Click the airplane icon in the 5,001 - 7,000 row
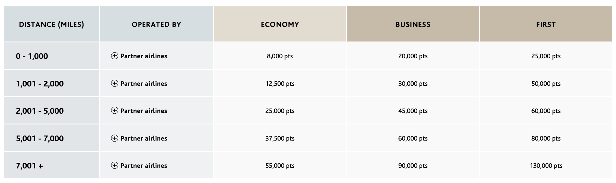The height and width of the screenshot is (183, 616). click(115, 138)
